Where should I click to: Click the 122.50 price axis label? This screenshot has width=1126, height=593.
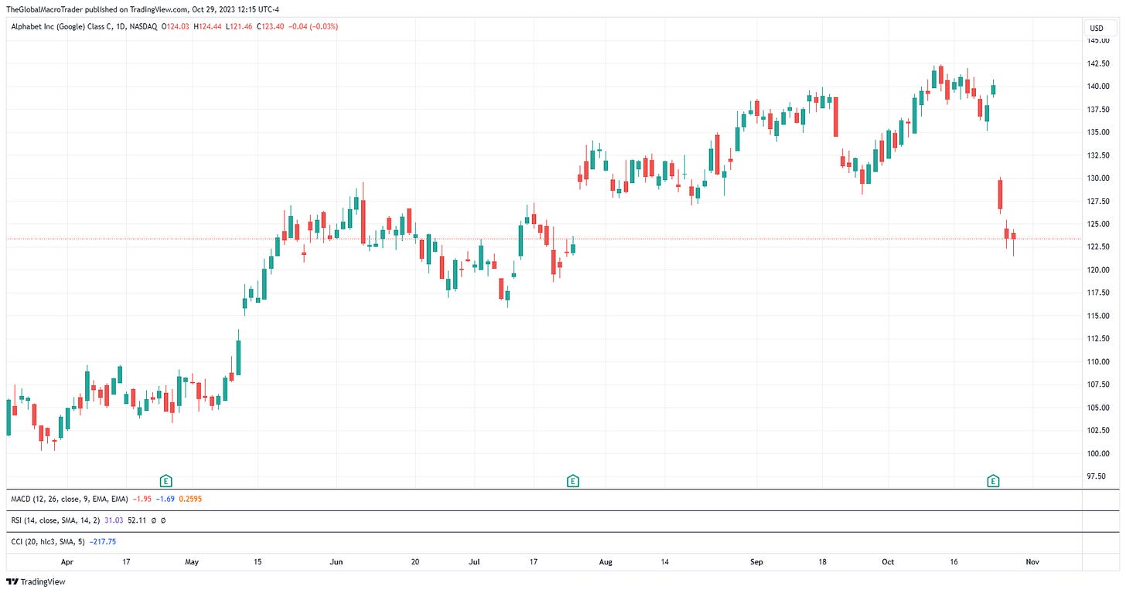pyautogui.click(x=1099, y=247)
